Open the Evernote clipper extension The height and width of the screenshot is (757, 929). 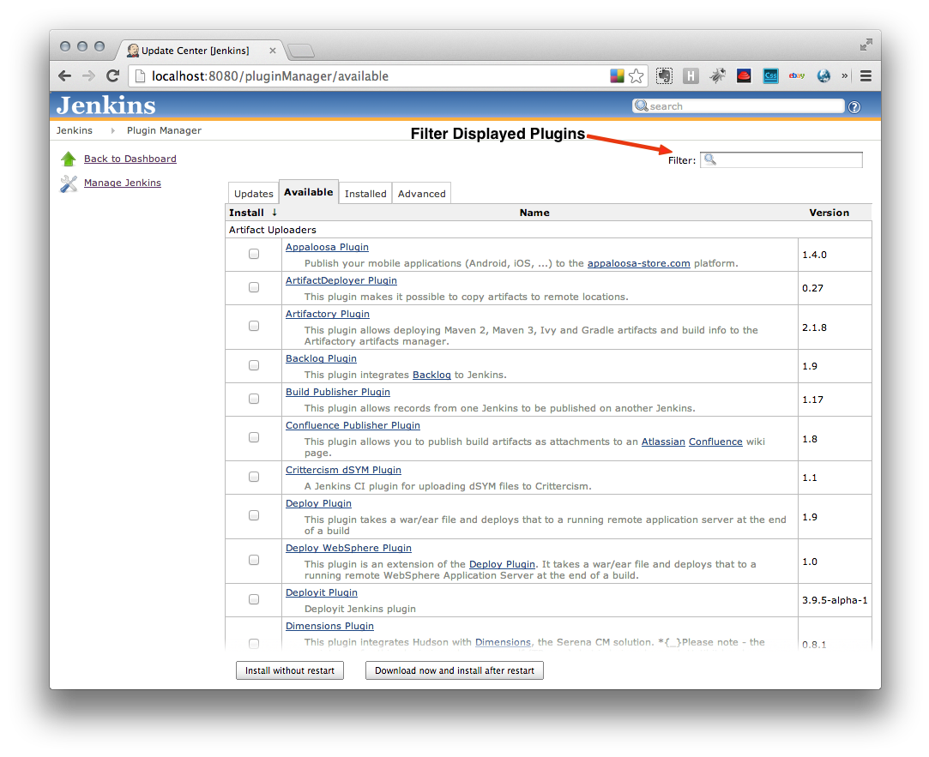click(x=664, y=75)
